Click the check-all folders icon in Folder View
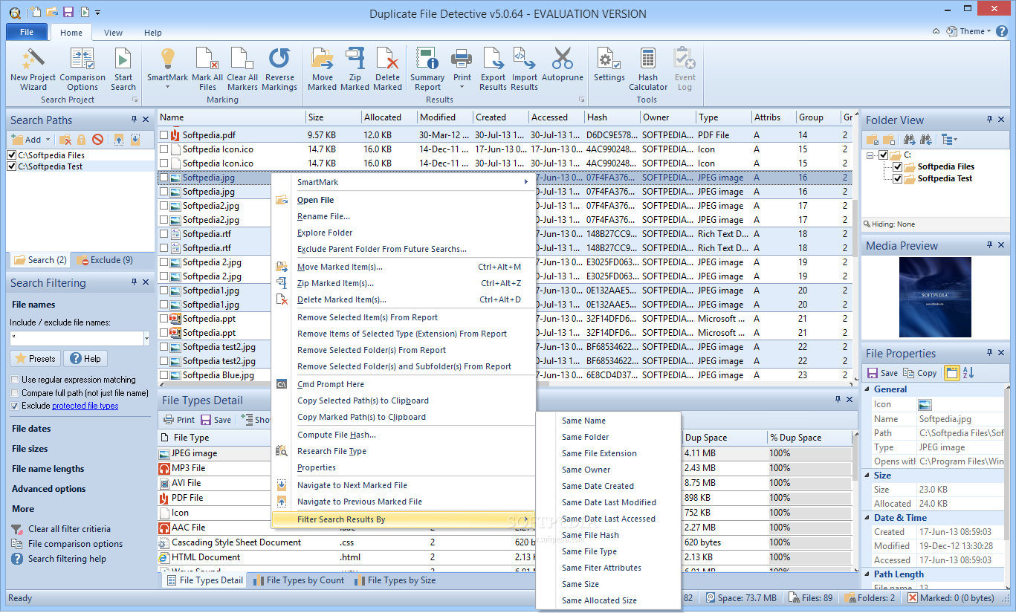Viewport: 1016px width, 613px height. coord(873,140)
